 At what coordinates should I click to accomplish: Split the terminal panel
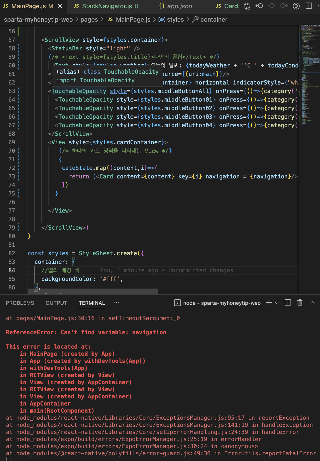click(288, 302)
